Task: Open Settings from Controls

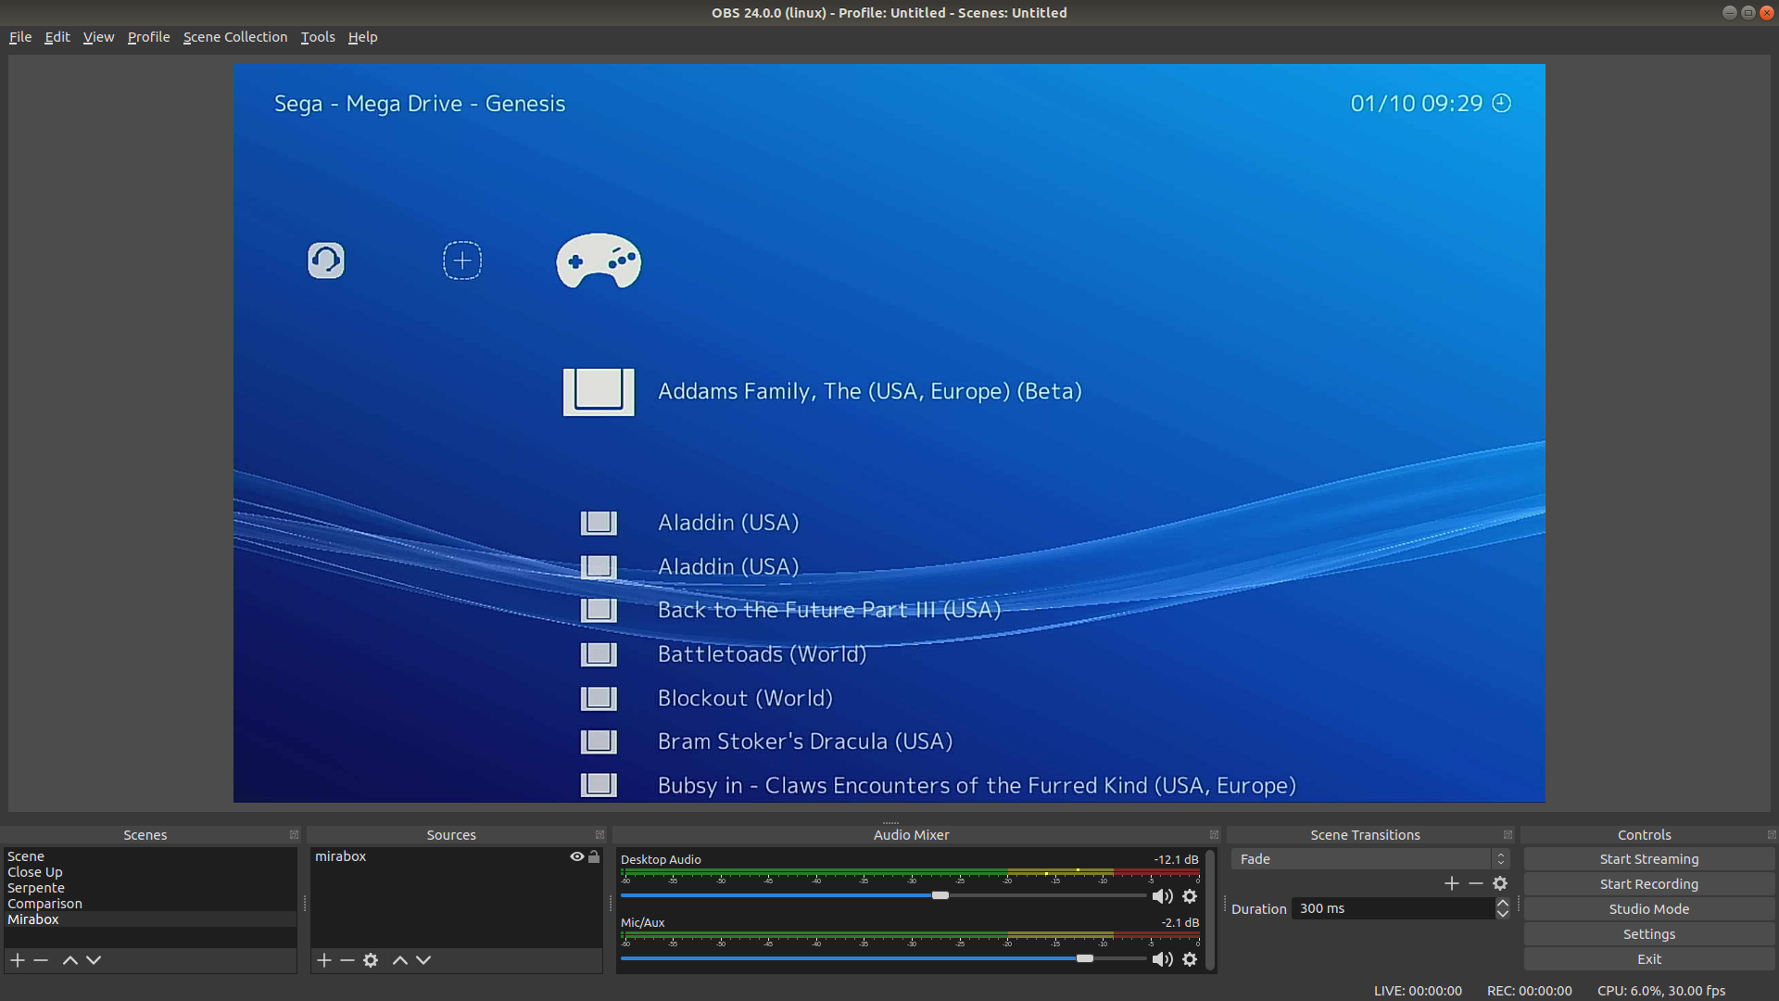Action: pos(1649,934)
